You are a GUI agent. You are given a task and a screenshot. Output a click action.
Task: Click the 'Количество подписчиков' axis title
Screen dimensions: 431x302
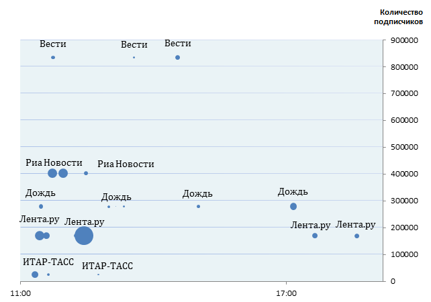pyautogui.click(x=401, y=16)
